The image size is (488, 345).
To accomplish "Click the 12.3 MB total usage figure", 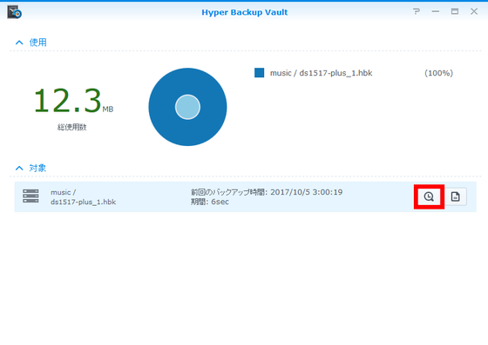I will tap(73, 101).
